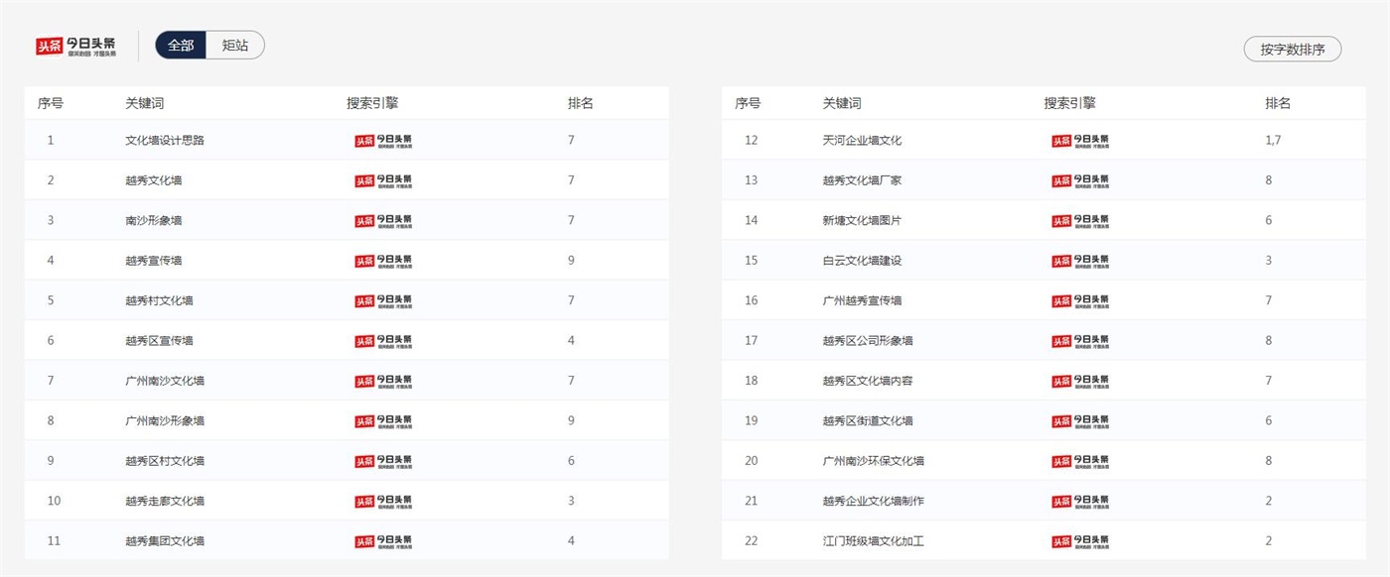The image size is (1390, 577).
Task: Open keyword 南沙形象墙
Action: (154, 220)
